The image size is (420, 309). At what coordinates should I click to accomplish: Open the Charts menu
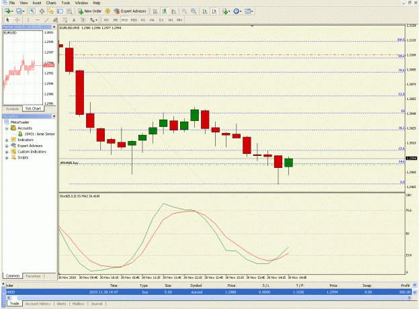click(x=51, y=3)
